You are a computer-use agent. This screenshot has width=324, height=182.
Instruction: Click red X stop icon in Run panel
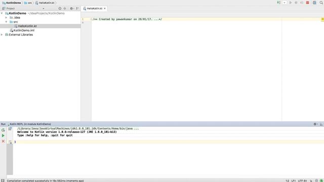[3, 142]
